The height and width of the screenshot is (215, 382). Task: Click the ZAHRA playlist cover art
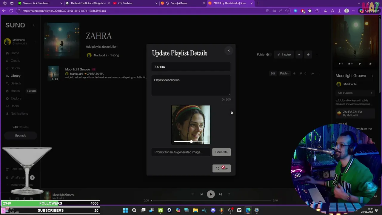[x=61, y=41]
